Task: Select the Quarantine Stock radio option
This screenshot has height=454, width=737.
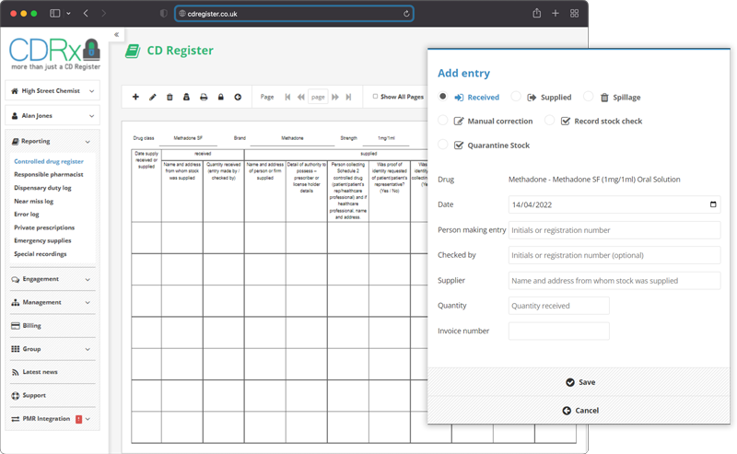Action: point(443,145)
